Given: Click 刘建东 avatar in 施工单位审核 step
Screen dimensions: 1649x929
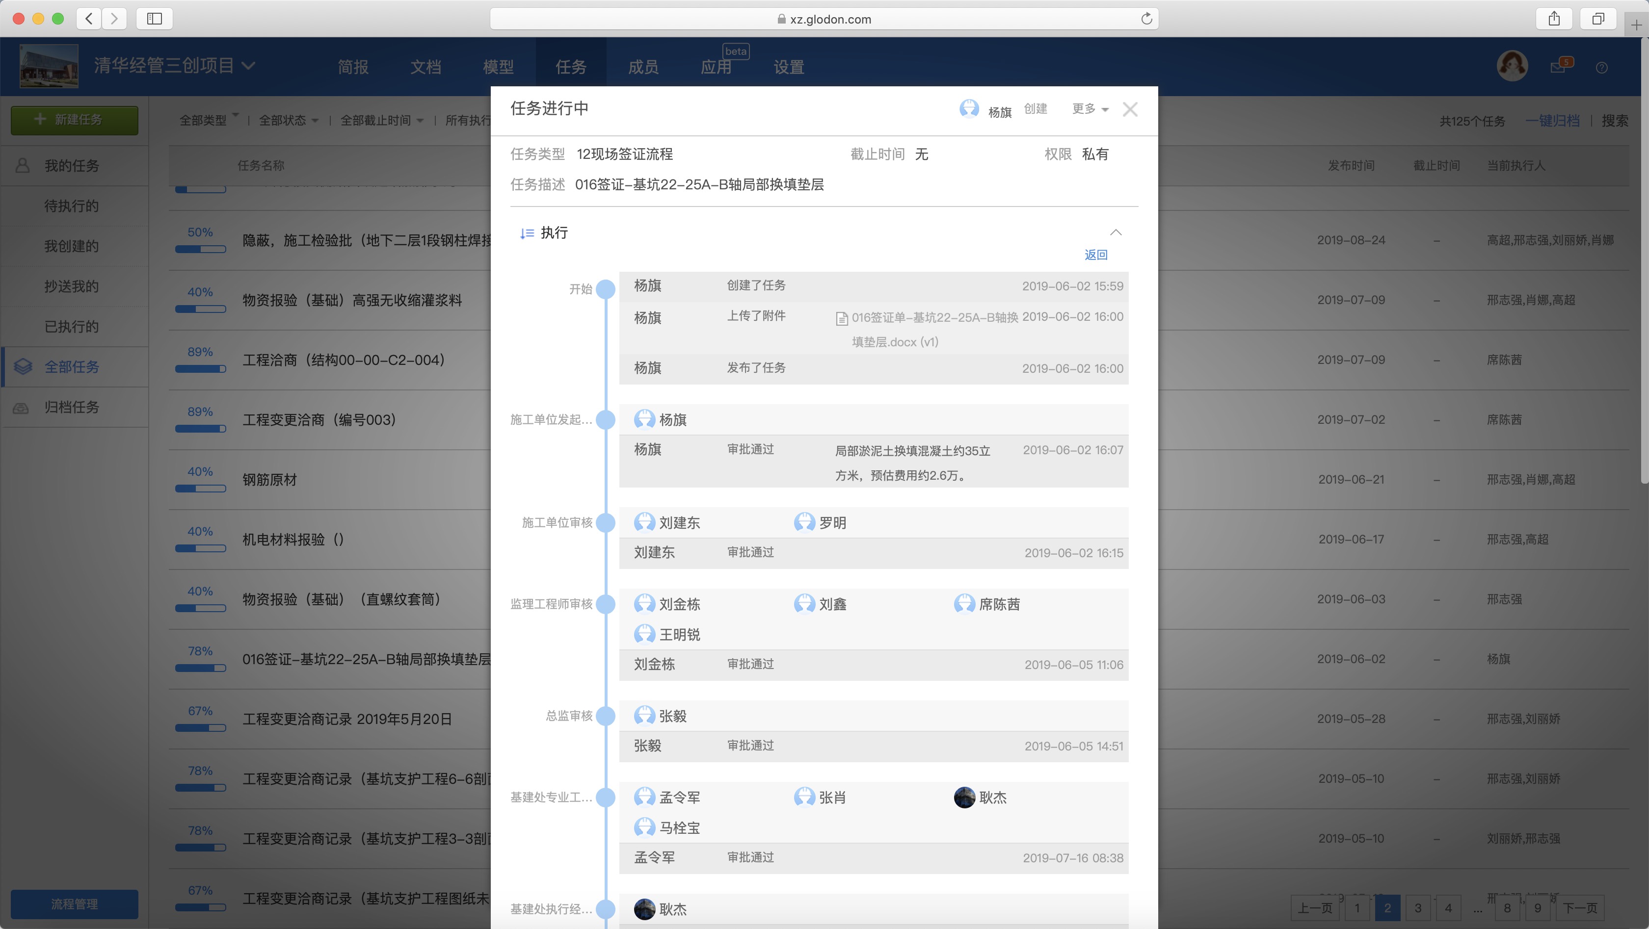Looking at the screenshot, I should 644,522.
